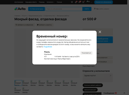Close the Временный номер dialog
The width and height of the screenshot is (129, 95).
click(100, 32)
